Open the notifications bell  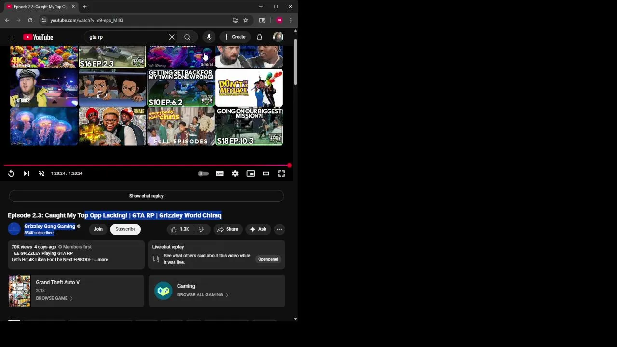[x=259, y=37]
